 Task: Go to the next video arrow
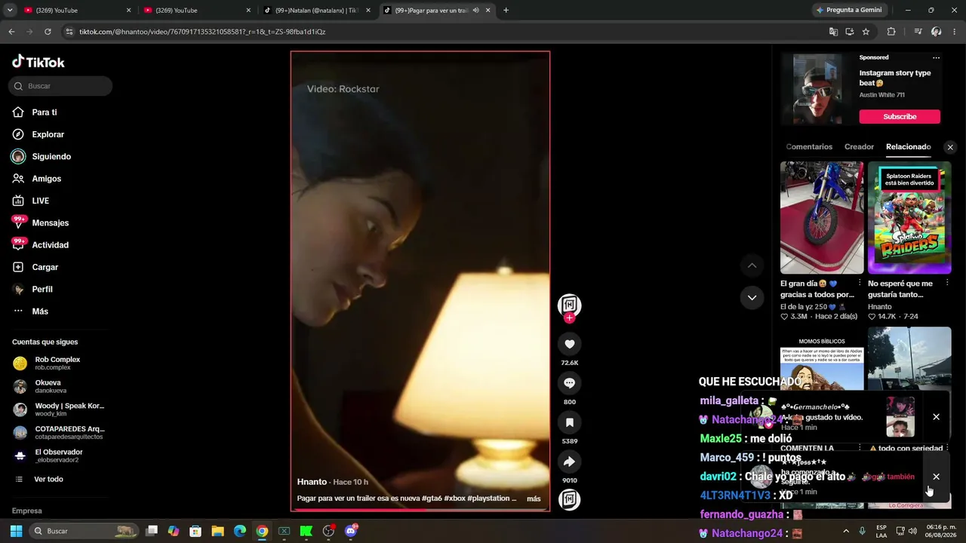(752, 297)
